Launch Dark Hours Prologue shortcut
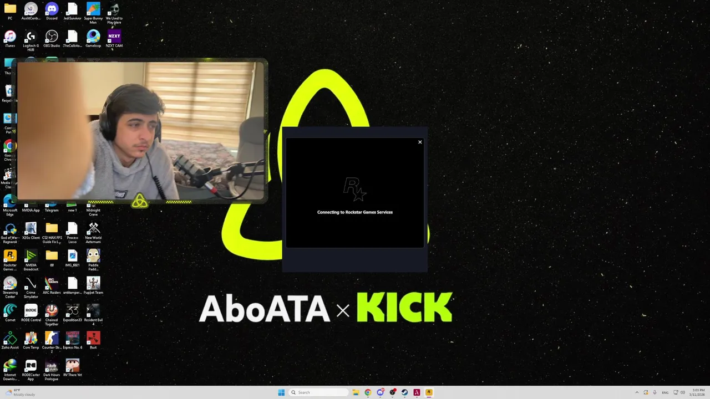The width and height of the screenshot is (710, 399). pyautogui.click(x=52, y=370)
